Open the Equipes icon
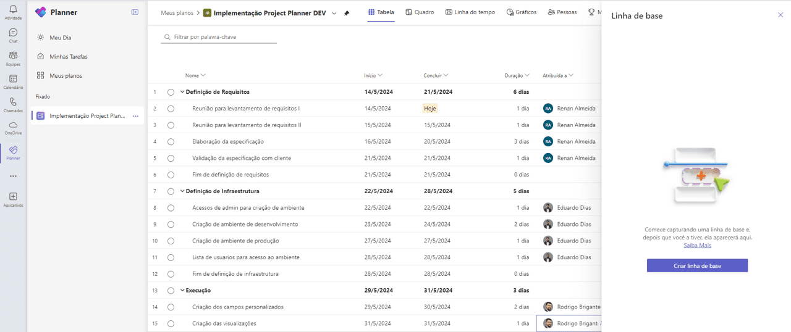The width and height of the screenshot is (791, 332). [13, 56]
